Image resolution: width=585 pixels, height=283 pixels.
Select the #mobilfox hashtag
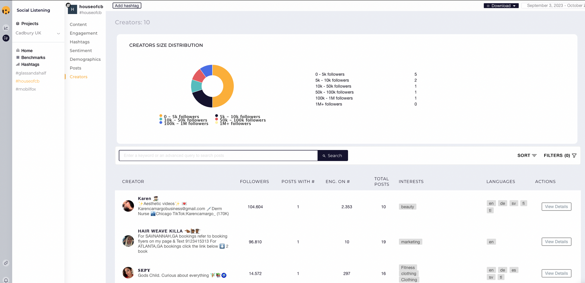pos(26,89)
